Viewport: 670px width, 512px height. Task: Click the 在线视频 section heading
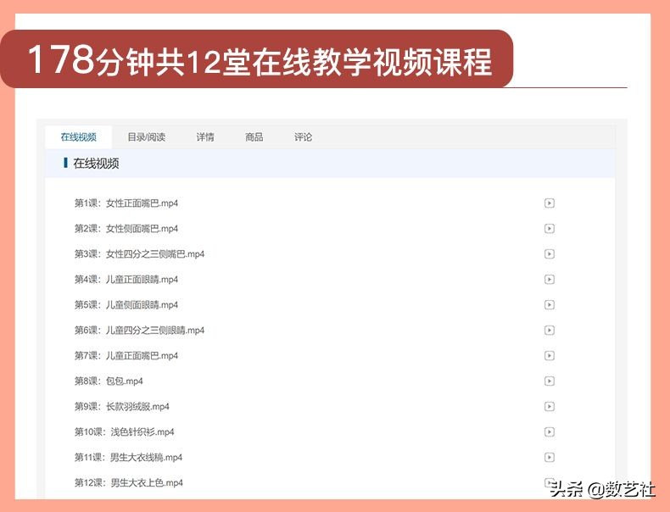(x=96, y=164)
